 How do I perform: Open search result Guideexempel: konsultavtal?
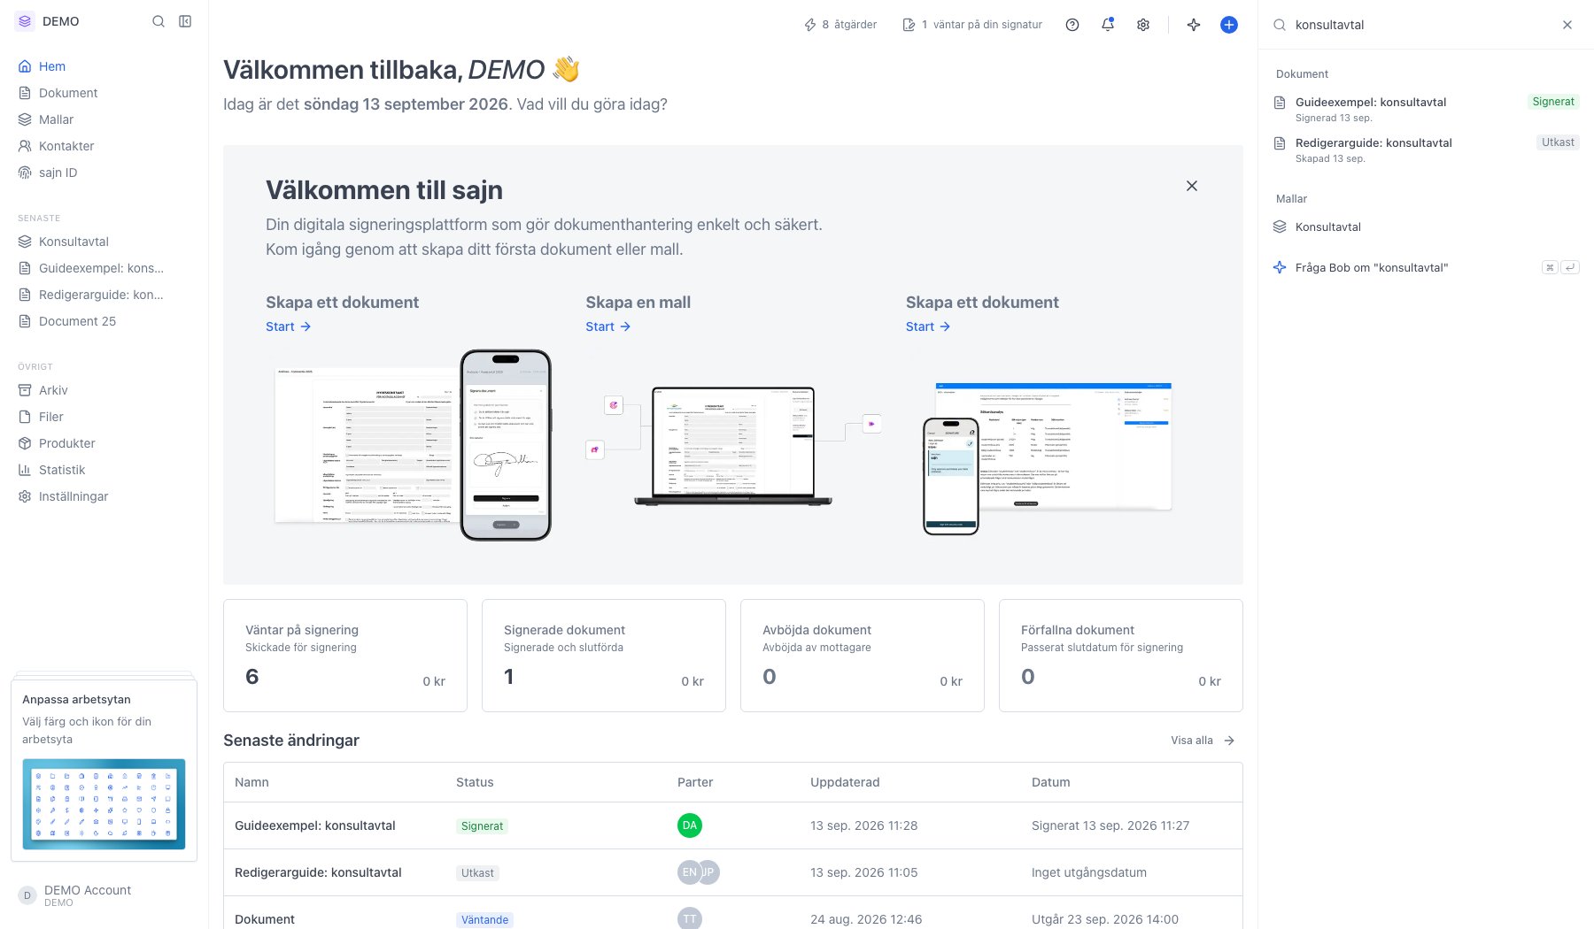click(x=1426, y=109)
